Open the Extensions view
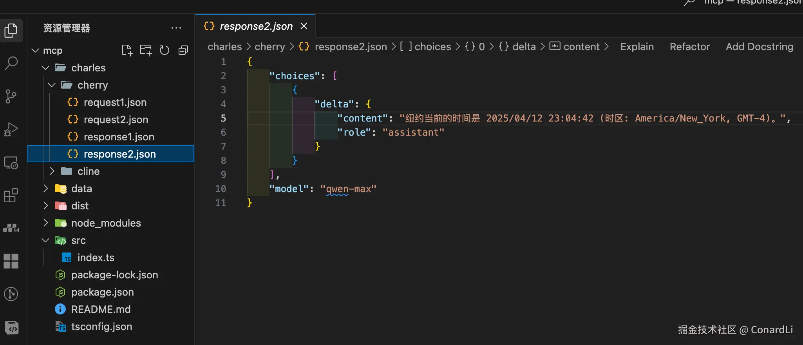This screenshot has width=803, height=345. 11,195
